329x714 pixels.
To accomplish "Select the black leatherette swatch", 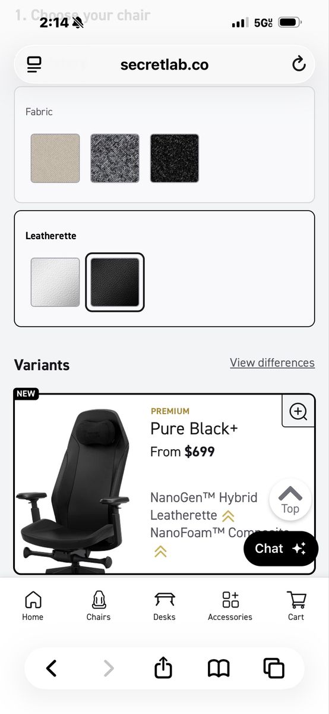I will (115, 282).
